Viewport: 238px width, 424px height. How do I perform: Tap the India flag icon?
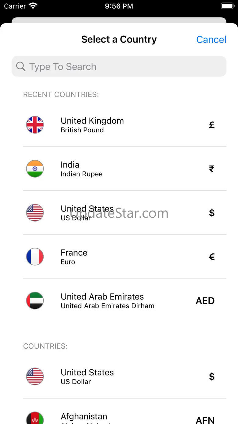35,169
